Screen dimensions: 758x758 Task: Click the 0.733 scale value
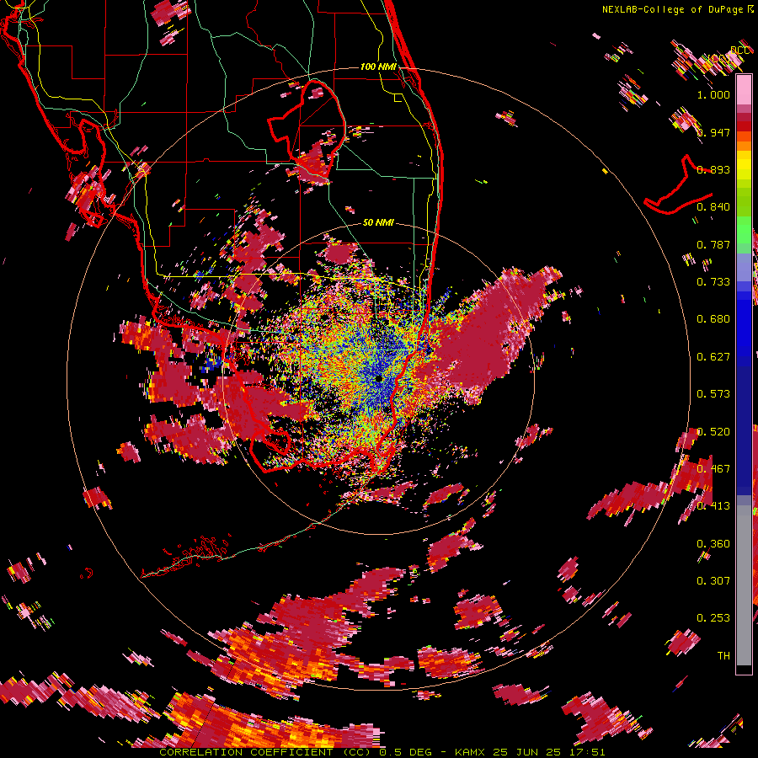tap(713, 282)
